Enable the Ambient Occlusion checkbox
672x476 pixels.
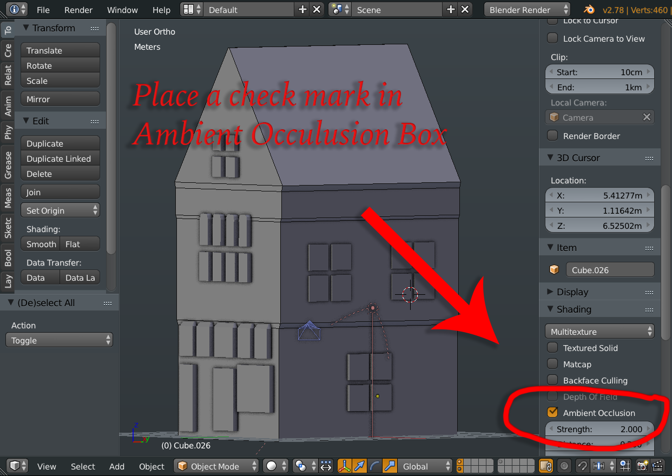pyautogui.click(x=552, y=413)
